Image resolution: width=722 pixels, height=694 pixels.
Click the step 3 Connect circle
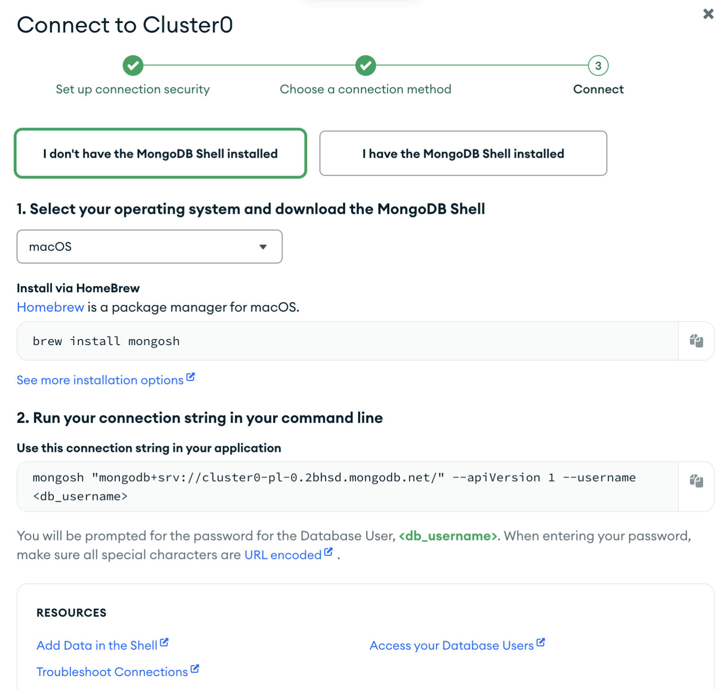click(598, 66)
